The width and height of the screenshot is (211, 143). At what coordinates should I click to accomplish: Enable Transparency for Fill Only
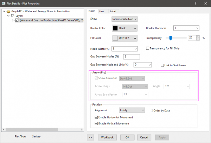[x=148, y=48]
